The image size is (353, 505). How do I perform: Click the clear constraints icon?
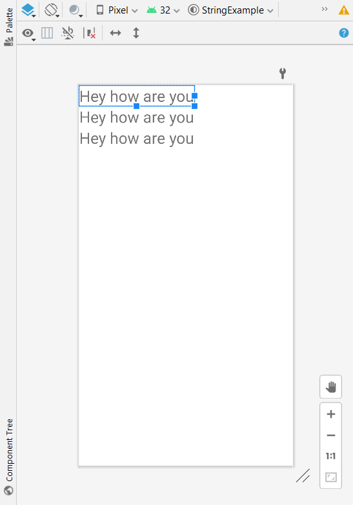click(68, 33)
